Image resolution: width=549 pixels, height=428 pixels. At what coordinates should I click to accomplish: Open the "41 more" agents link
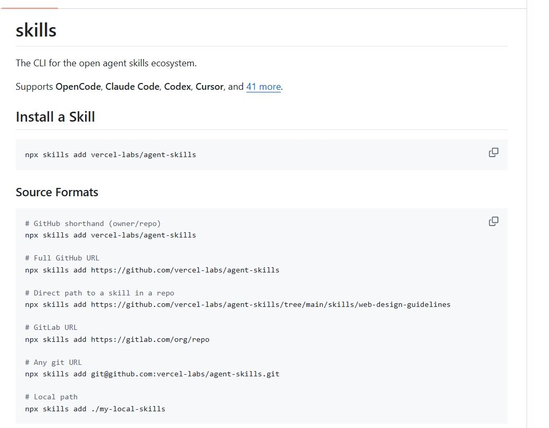(263, 87)
